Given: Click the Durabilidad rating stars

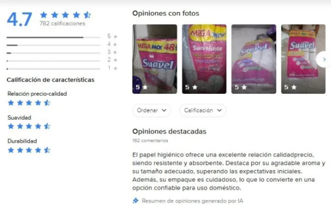Looking at the screenshot, I should tap(29, 150).
